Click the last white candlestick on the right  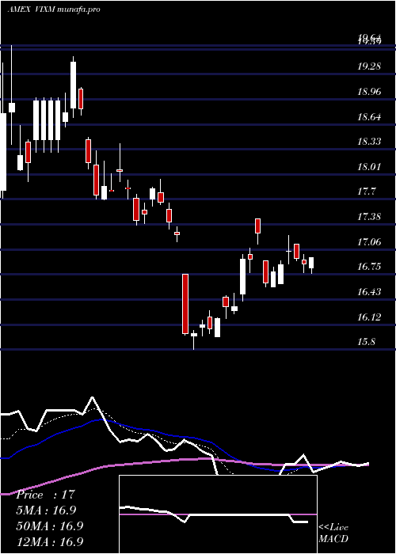click(311, 265)
